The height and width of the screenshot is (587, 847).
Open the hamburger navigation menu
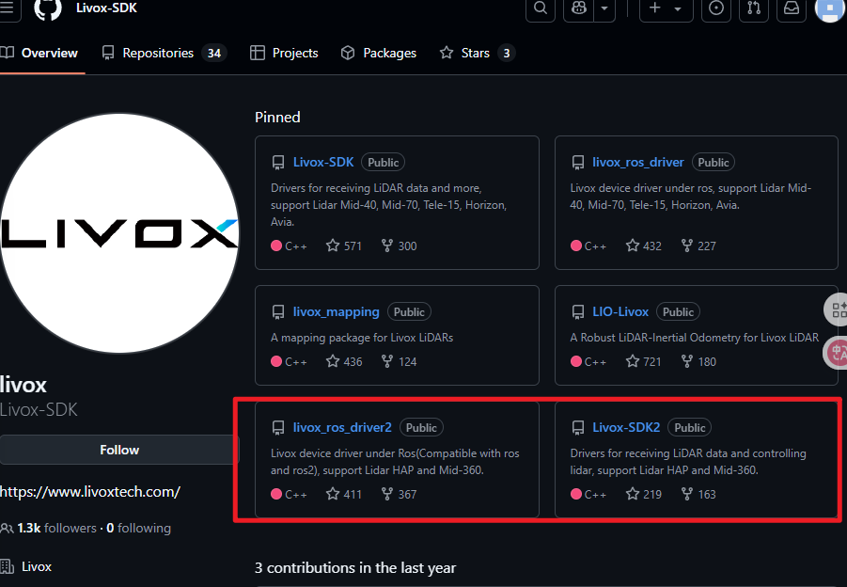point(8,8)
